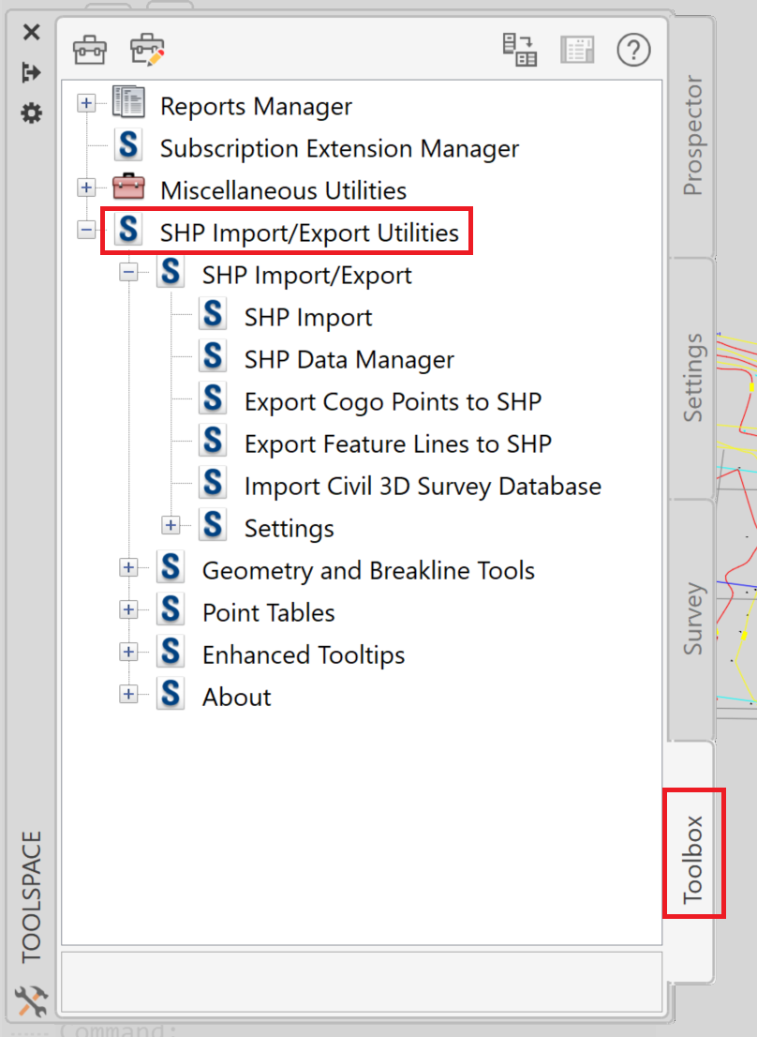Click the TOOLSPACE vertical title bar
Image resolution: width=757 pixels, height=1037 pixels.
31,896
